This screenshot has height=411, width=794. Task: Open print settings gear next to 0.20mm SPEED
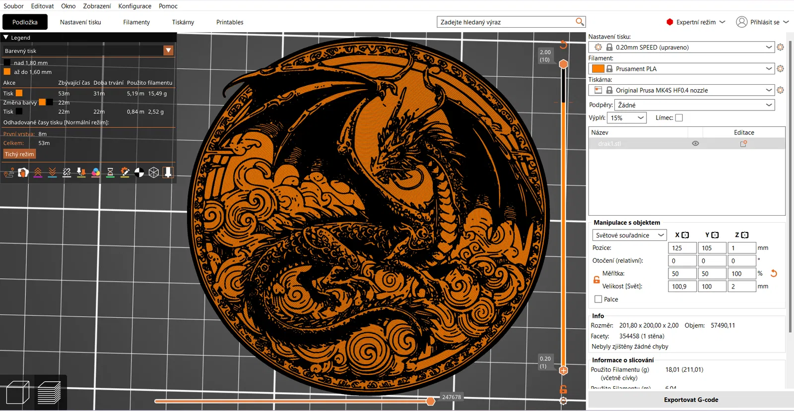coord(780,47)
